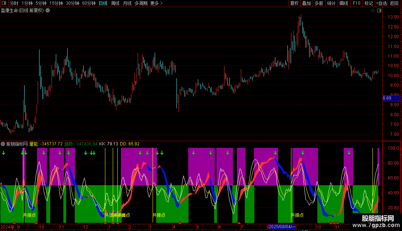Image resolution: width=402 pixels, height=231 pixels.
Task: Toggle the left sidebar panel icon
Action: coord(4,3)
